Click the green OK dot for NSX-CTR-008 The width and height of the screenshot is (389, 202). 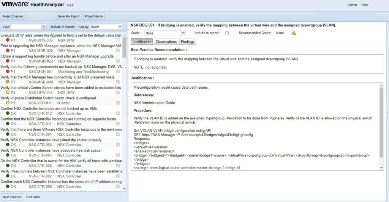pos(8,165)
